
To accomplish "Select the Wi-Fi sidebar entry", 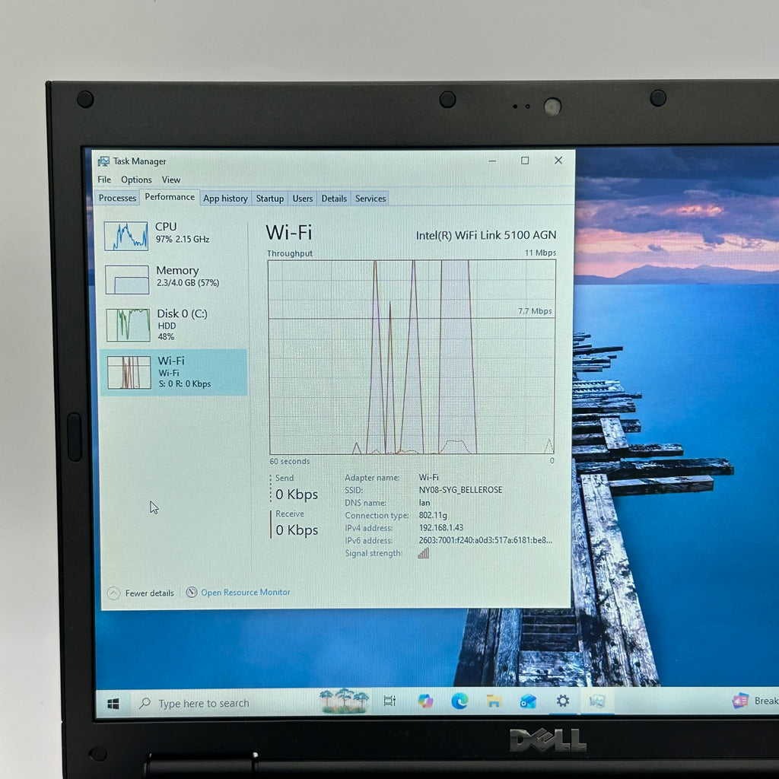I will tap(173, 372).
